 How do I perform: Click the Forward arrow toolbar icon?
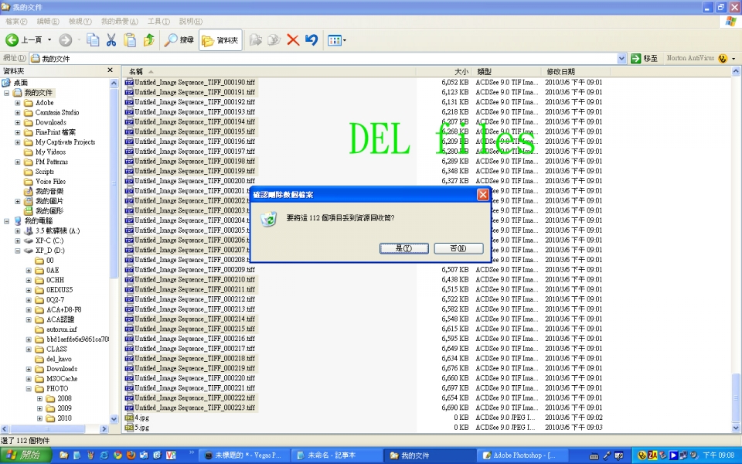(x=65, y=40)
